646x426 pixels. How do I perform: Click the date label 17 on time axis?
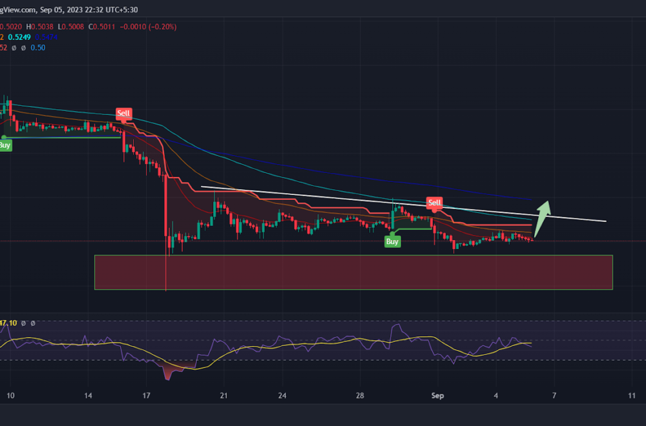(x=146, y=396)
